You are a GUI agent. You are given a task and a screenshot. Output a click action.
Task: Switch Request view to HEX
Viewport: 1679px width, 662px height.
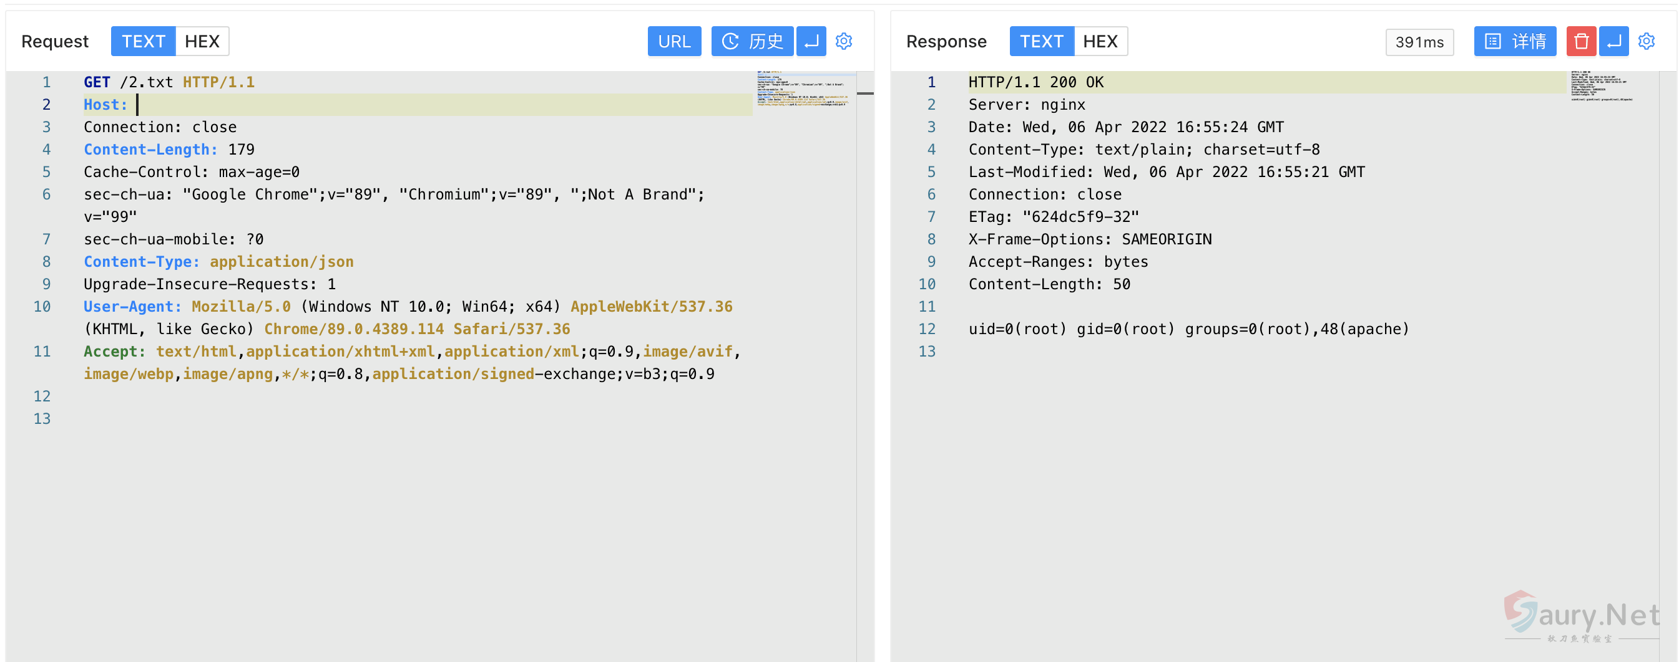pyautogui.click(x=202, y=42)
